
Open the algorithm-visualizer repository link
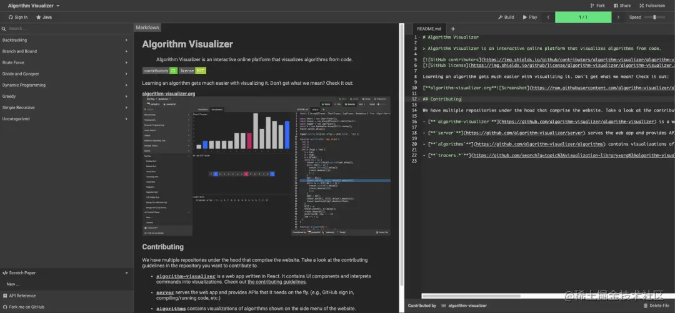pos(186,276)
